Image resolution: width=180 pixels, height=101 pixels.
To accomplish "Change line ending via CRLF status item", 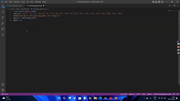I will pyautogui.click(x=144, y=94).
